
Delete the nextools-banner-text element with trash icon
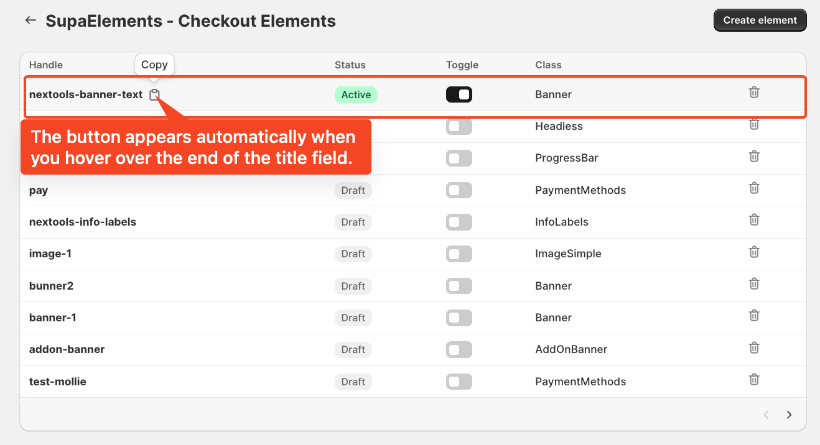pyautogui.click(x=754, y=93)
